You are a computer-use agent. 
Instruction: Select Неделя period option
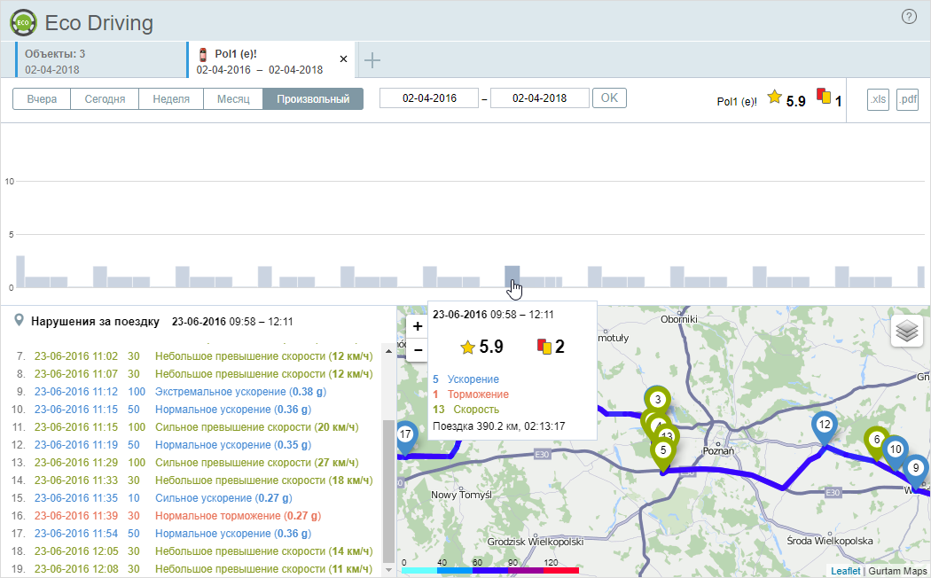[x=171, y=98]
